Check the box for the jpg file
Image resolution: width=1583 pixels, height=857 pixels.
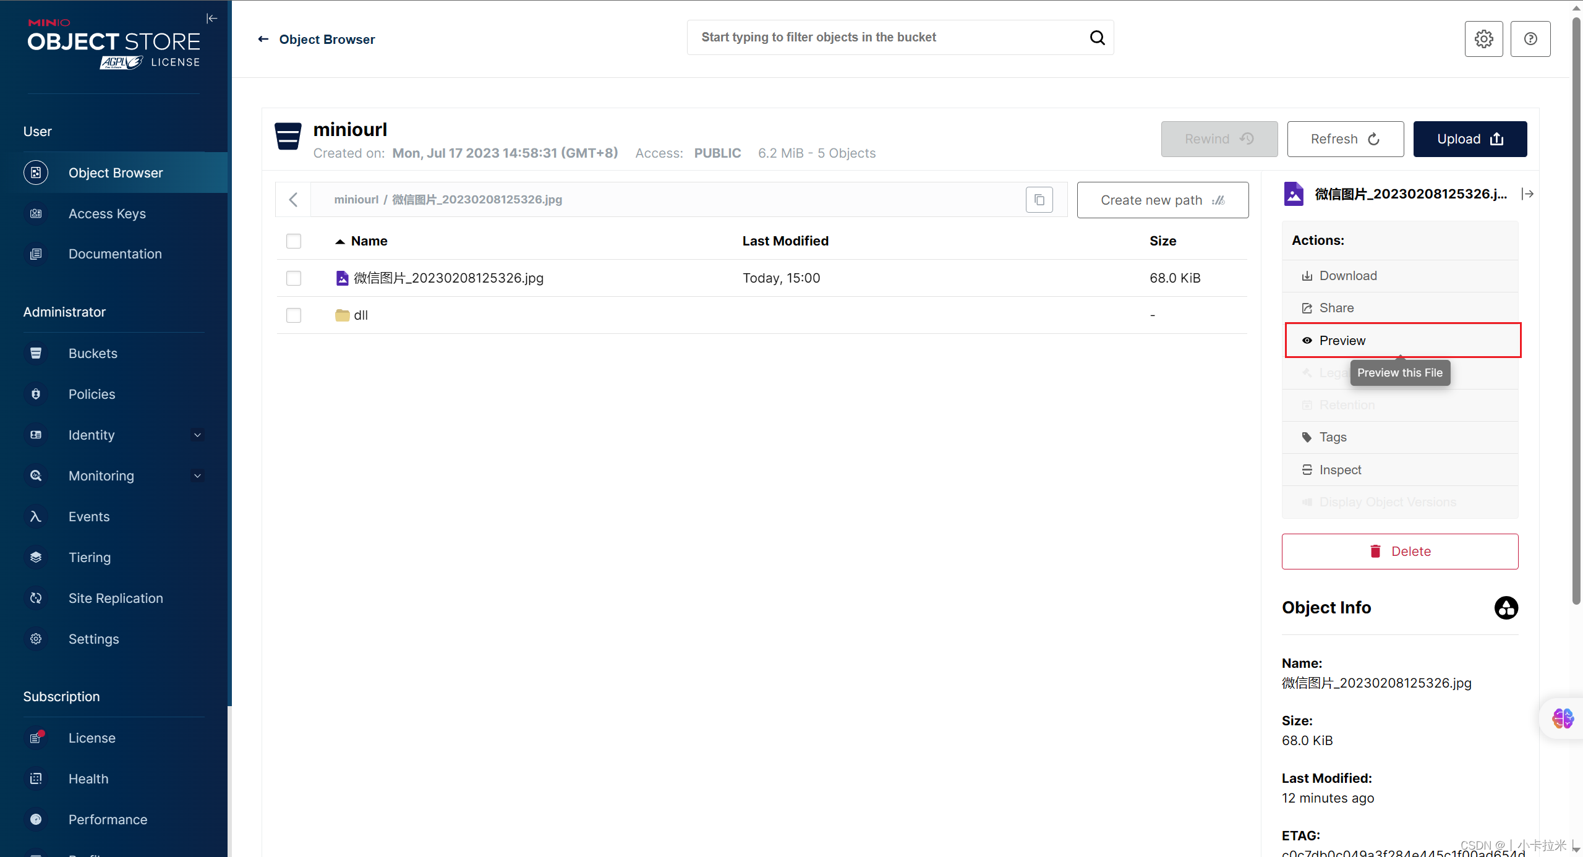[x=294, y=278]
